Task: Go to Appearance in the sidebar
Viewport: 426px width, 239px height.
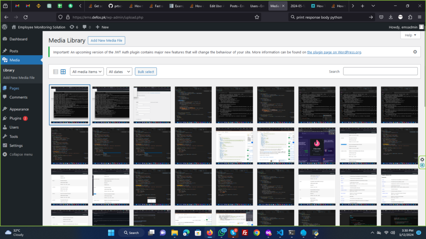Action: (19, 109)
